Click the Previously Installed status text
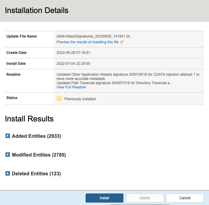The width and height of the screenshot is (209, 205). click(x=80, y=99)
